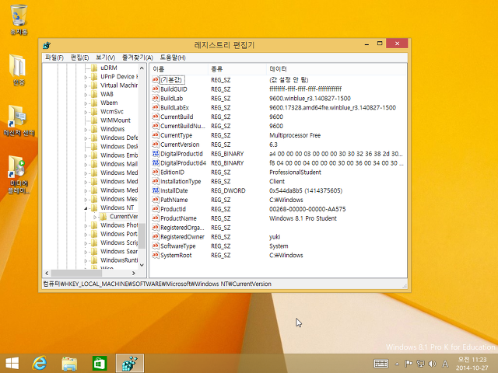Collapse the Windows NT tree node

86,208
